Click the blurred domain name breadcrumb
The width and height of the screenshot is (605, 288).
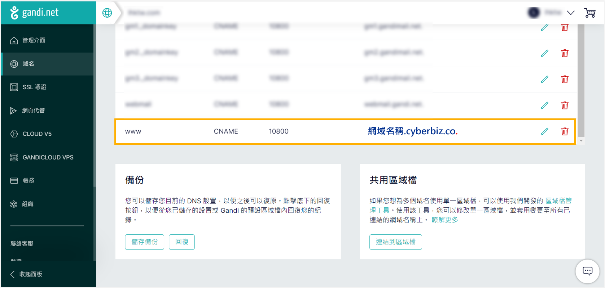(x=144, y=13)
